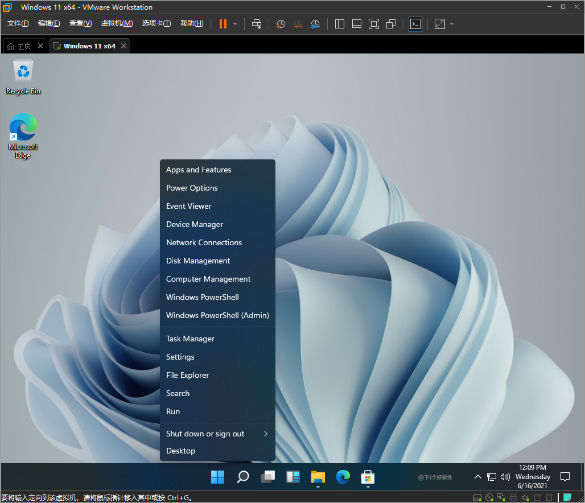The width and height of the screenshot is (585, 503).
Task: Open the 虚拟机(M) menu
Action: point(117,23)
